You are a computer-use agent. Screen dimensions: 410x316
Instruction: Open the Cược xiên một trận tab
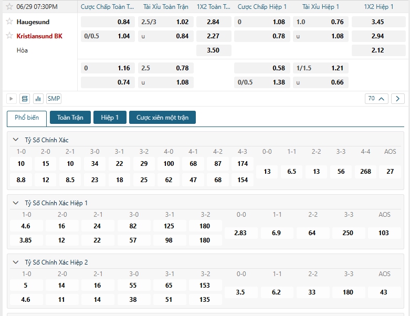pos(162,118)
